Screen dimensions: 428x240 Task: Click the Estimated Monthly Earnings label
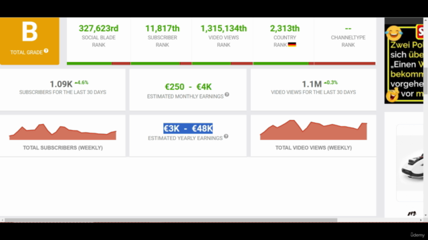[x=185, y=97]
